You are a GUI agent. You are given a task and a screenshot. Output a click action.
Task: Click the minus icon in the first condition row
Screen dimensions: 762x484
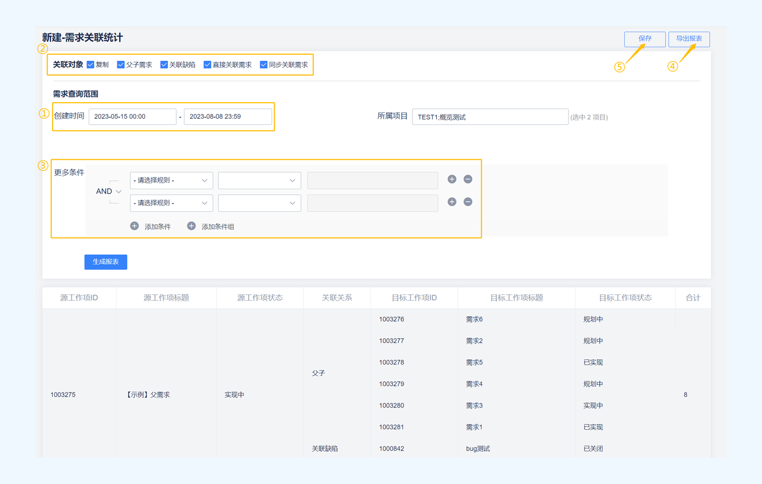tap(468, 179)
